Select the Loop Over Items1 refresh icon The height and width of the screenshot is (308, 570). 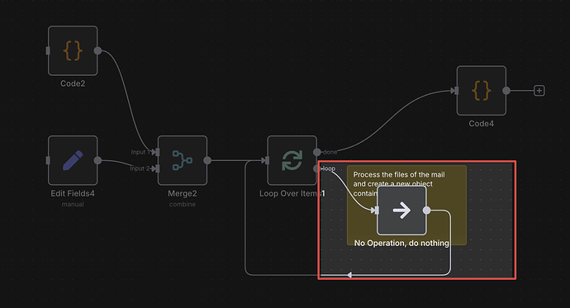pyautogui.click(x=292, y=160)
